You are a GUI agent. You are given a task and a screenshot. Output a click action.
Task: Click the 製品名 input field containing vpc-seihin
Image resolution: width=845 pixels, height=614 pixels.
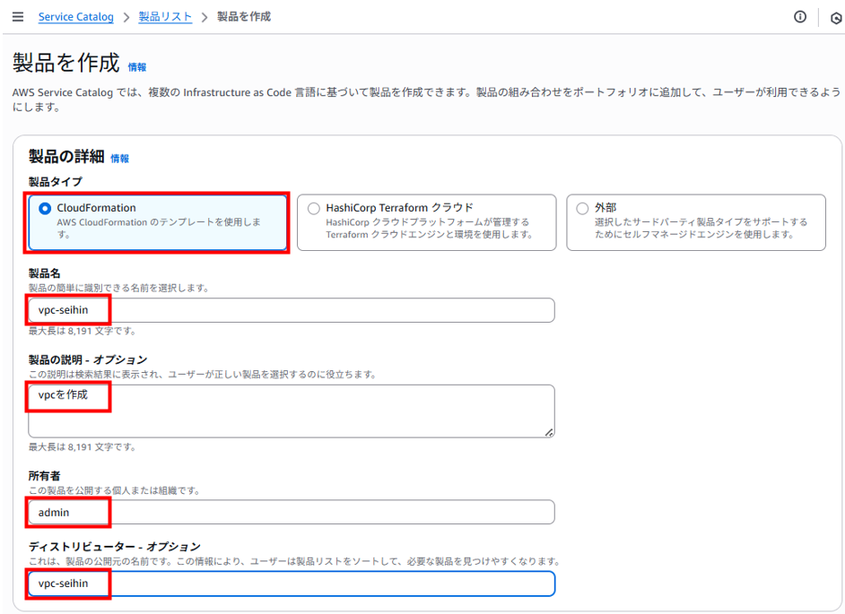coord(292,310)
